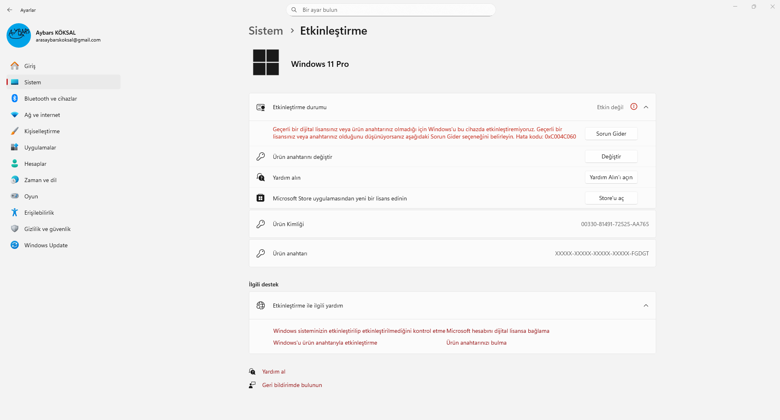This screenshot has height=420, width=780.
Task: Go to Oyun settings page
Action: pyautogui.click(x=64, y=196)
